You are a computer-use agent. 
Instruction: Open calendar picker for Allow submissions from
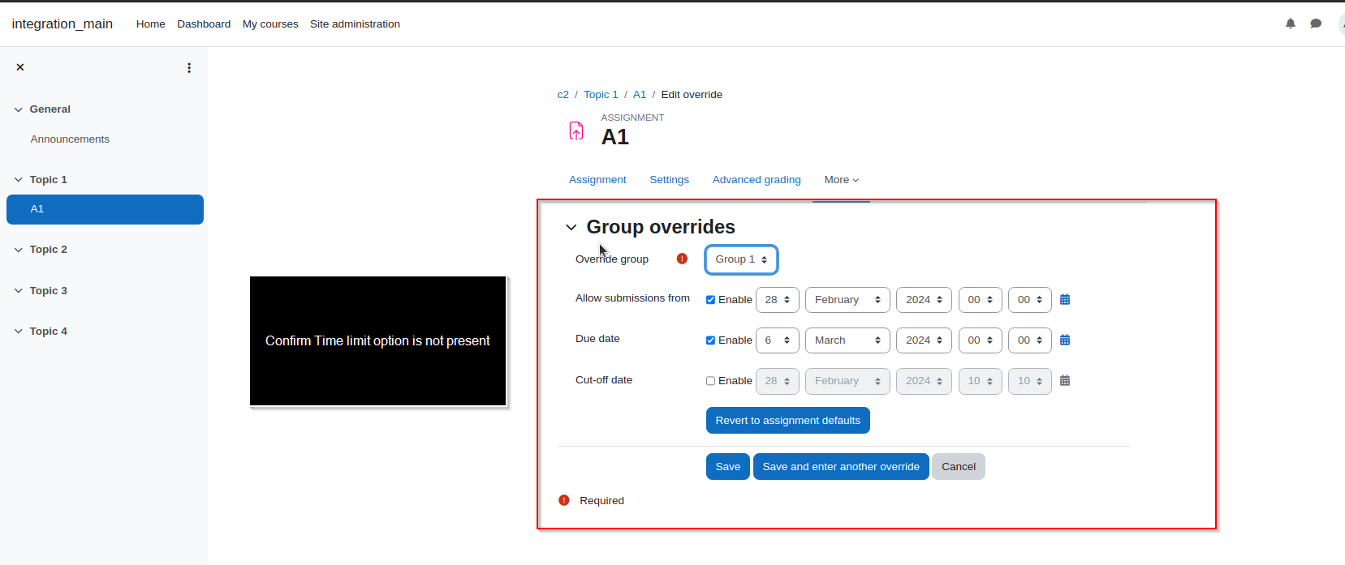(x=1065, y=300)
